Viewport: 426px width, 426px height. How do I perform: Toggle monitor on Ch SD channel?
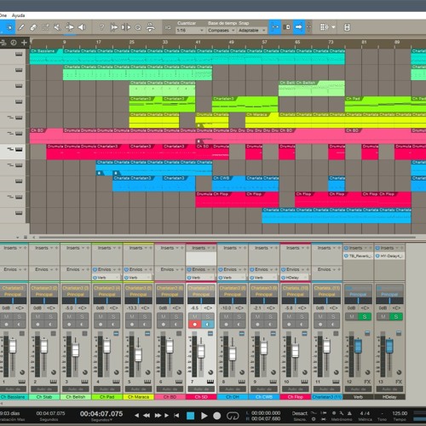click(x=208, y=325)
